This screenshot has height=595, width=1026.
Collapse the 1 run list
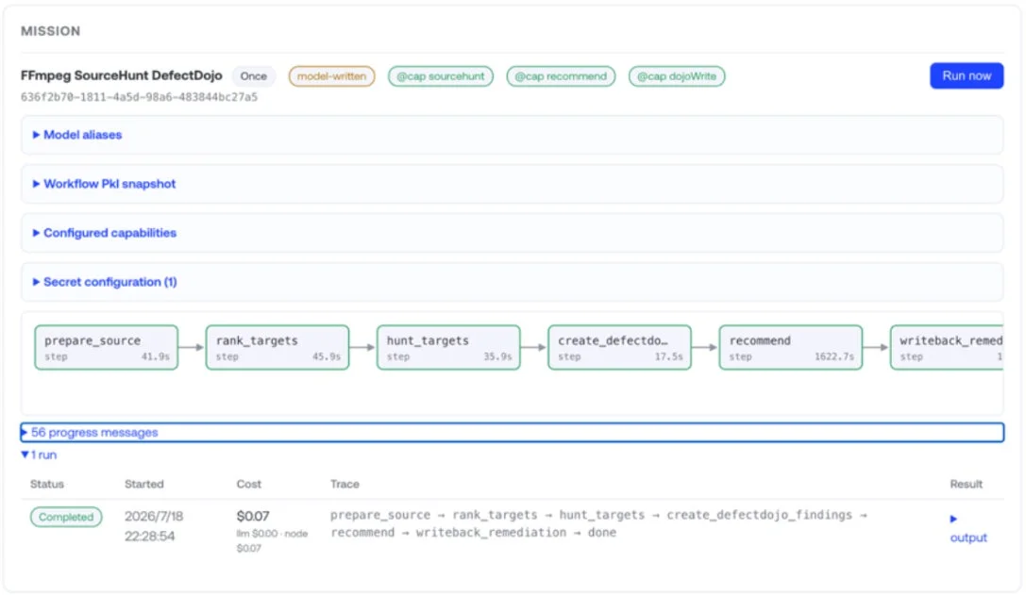point(39,455)
